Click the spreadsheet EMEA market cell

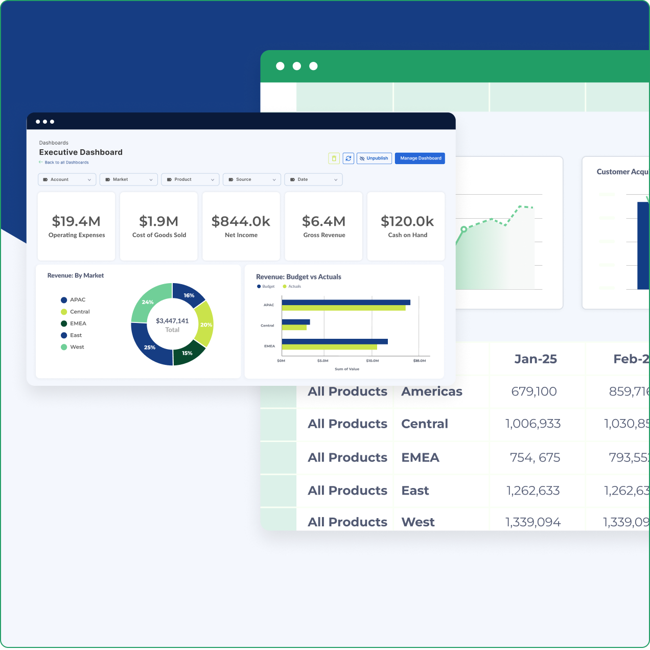pyautogui.click(x=420, y=457)
